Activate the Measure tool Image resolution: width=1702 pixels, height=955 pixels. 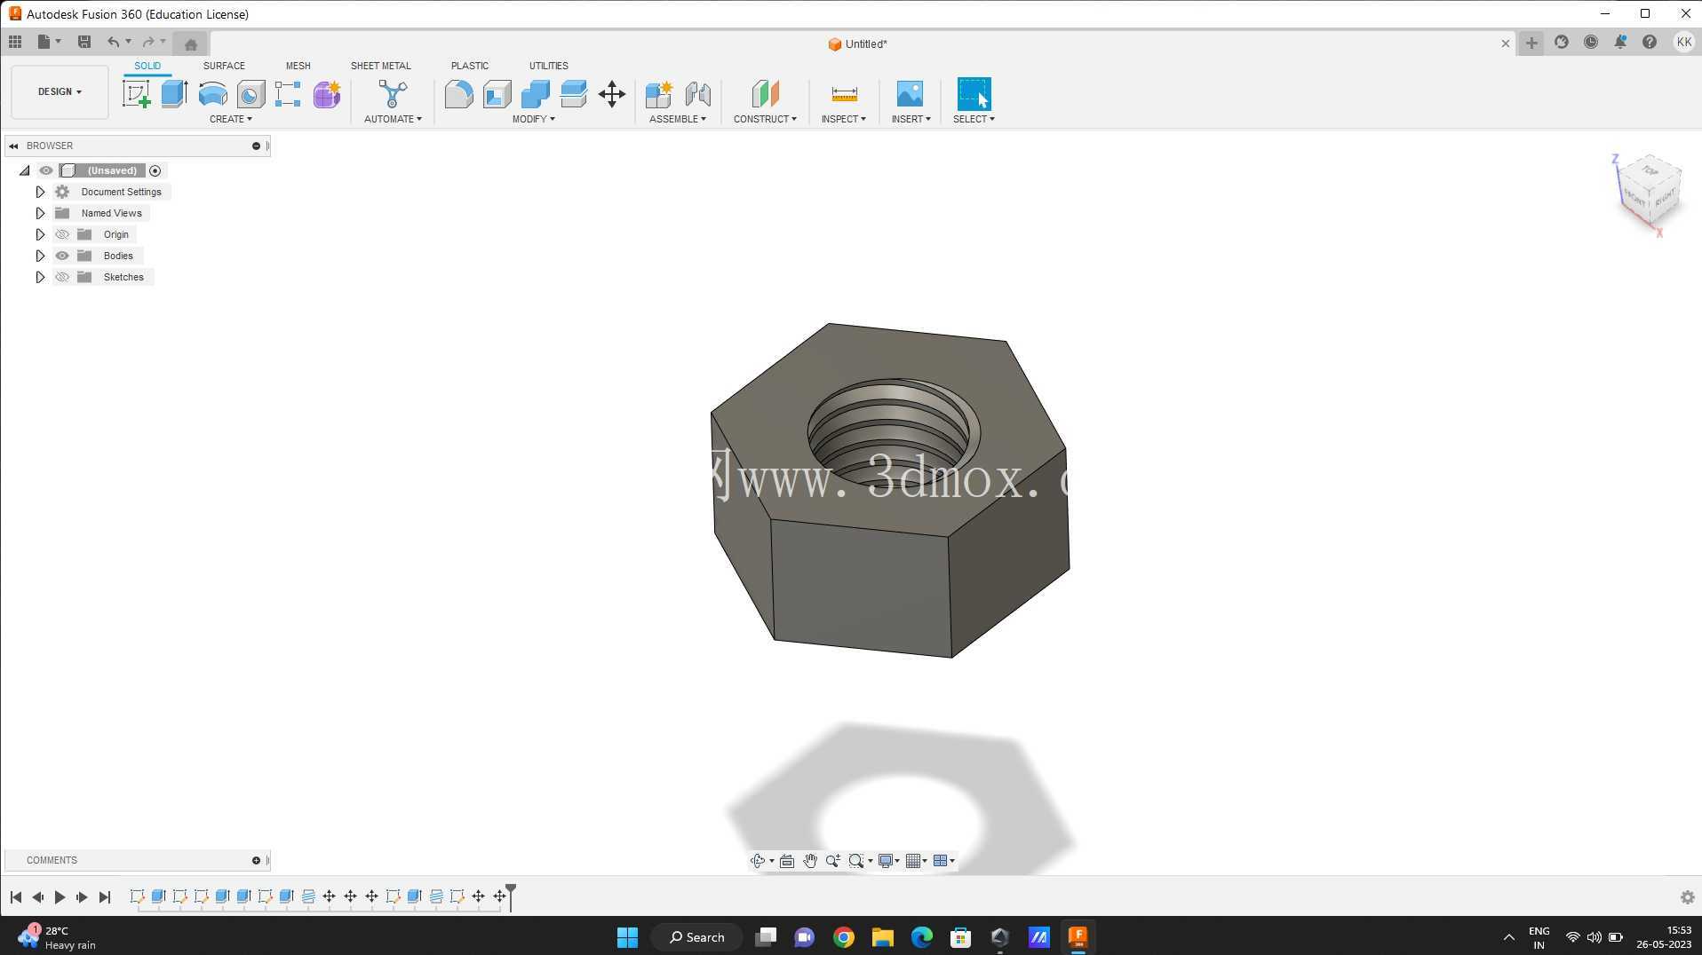(844, 94)
